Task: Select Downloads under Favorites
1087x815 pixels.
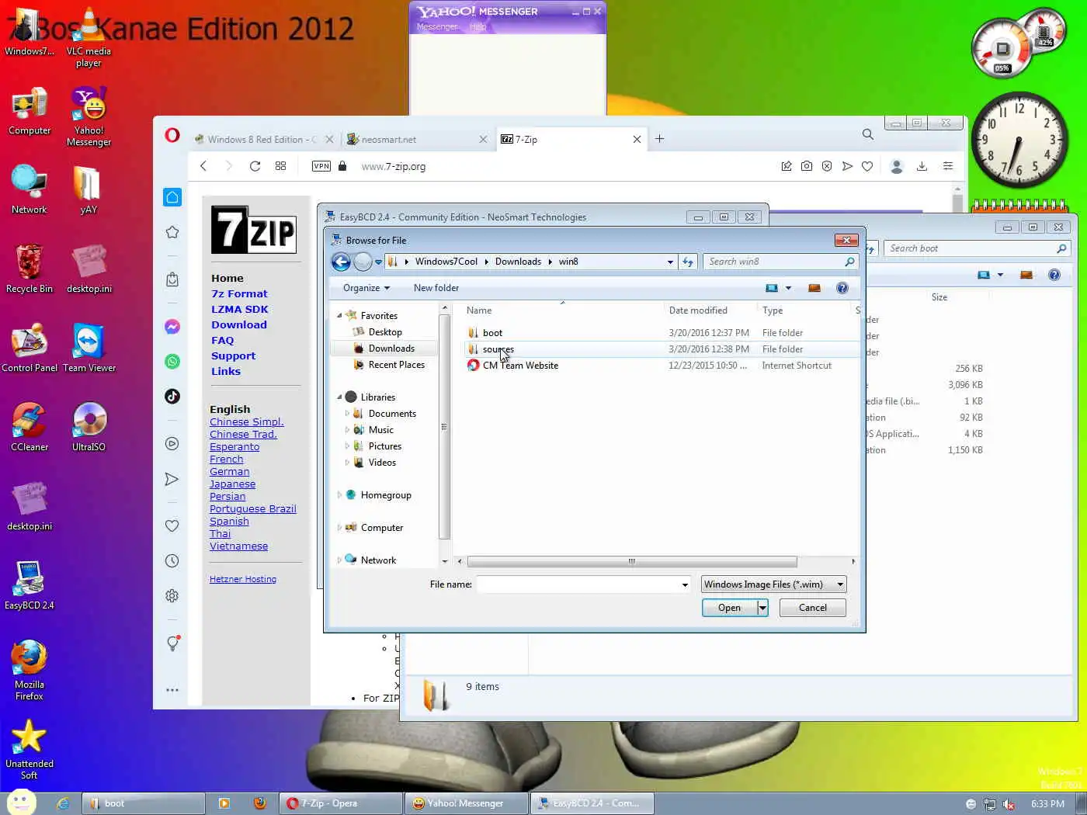Action: click(391, 349)
